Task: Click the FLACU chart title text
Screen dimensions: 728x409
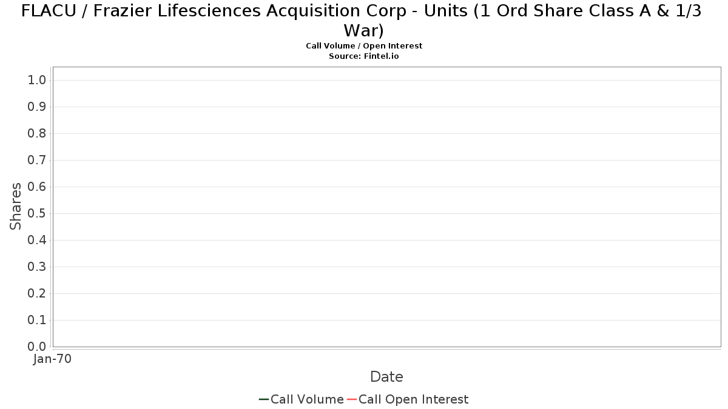Action: click(362, 20)
